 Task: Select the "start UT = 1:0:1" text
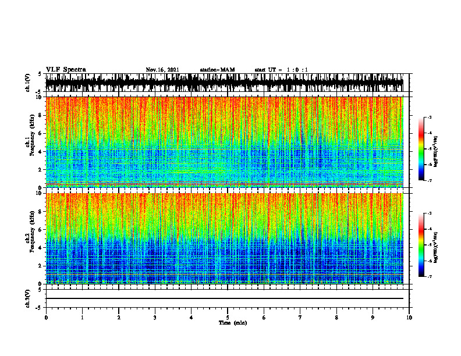tap(281, 70)
